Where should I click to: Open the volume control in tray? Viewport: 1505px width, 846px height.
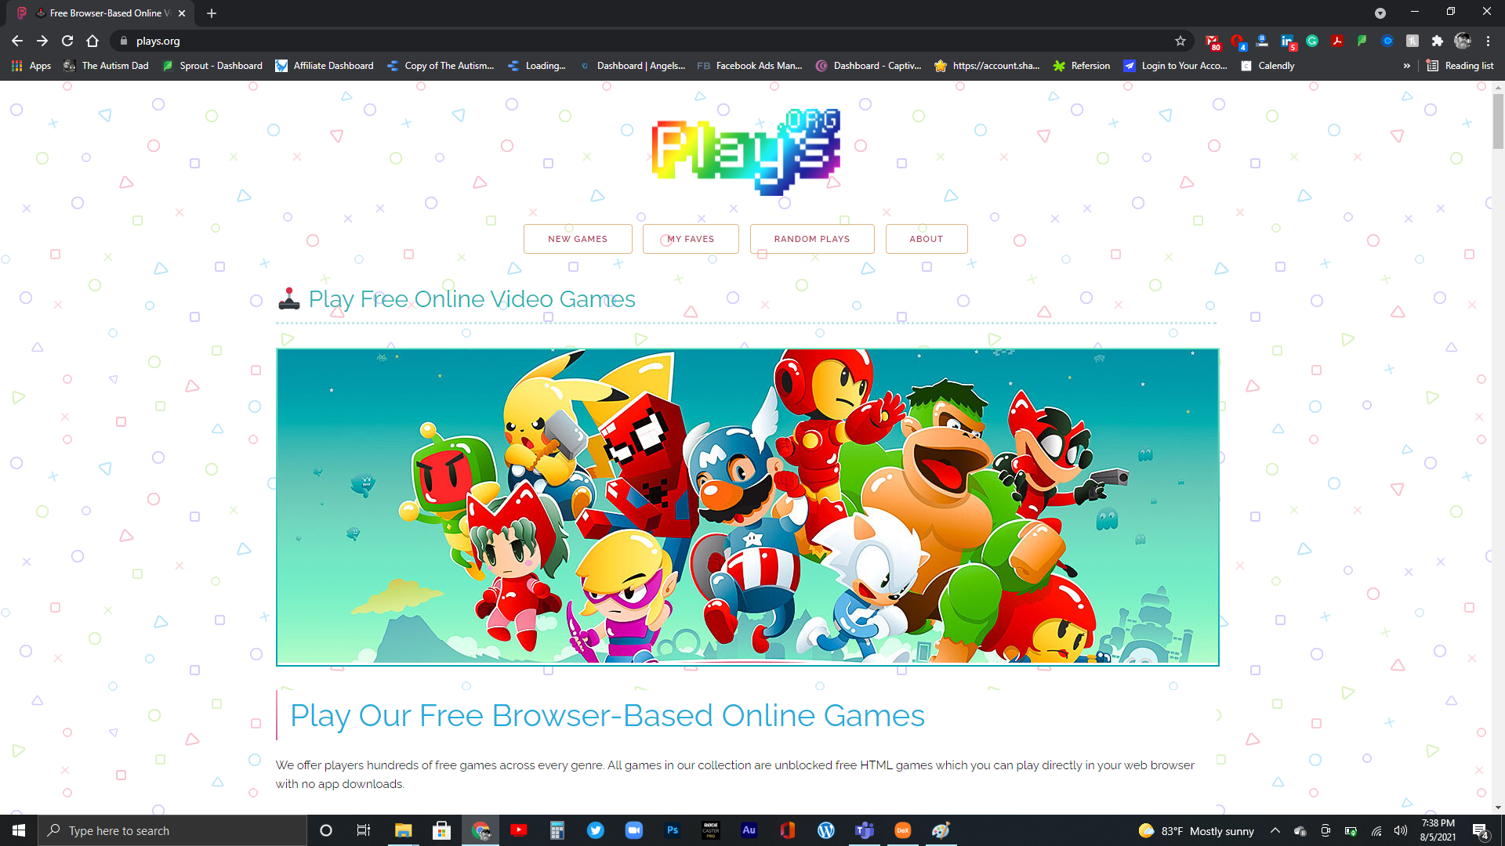pyautogui.click(x=1401, y=830)
